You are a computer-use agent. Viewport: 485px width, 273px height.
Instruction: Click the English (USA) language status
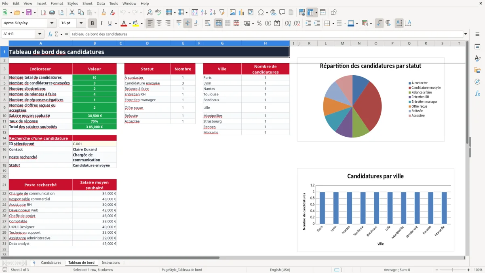(x=280, y=270)
